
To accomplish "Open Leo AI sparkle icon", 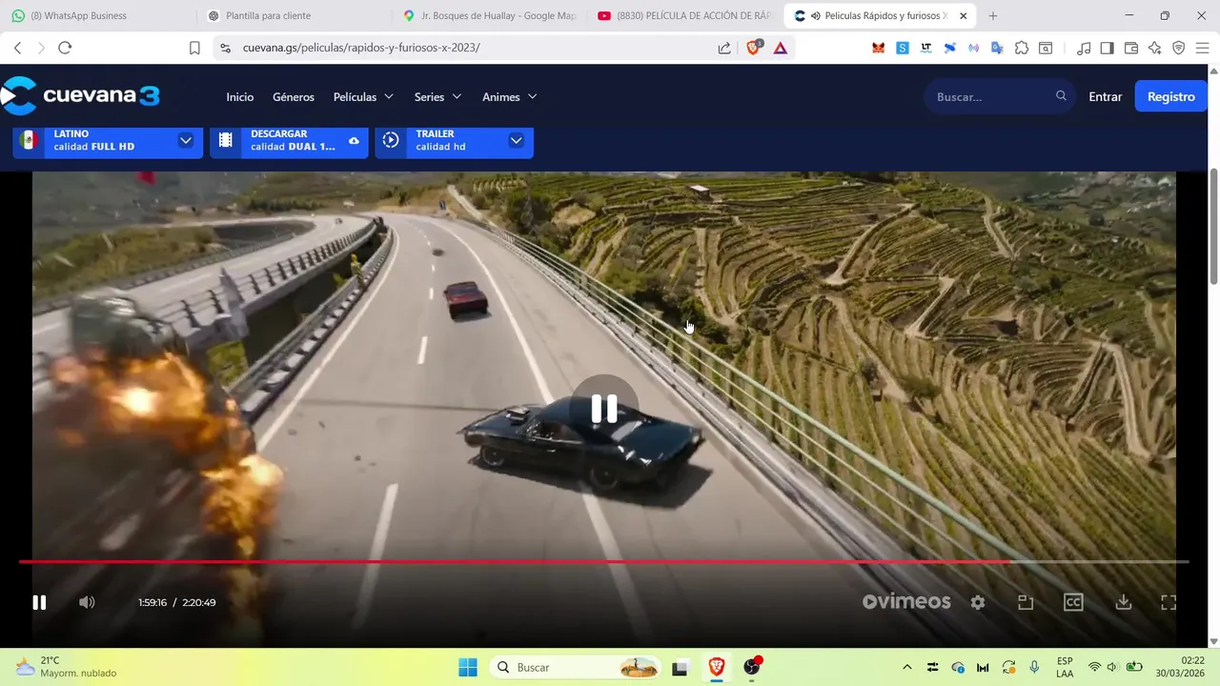I will pos(1155,48).
